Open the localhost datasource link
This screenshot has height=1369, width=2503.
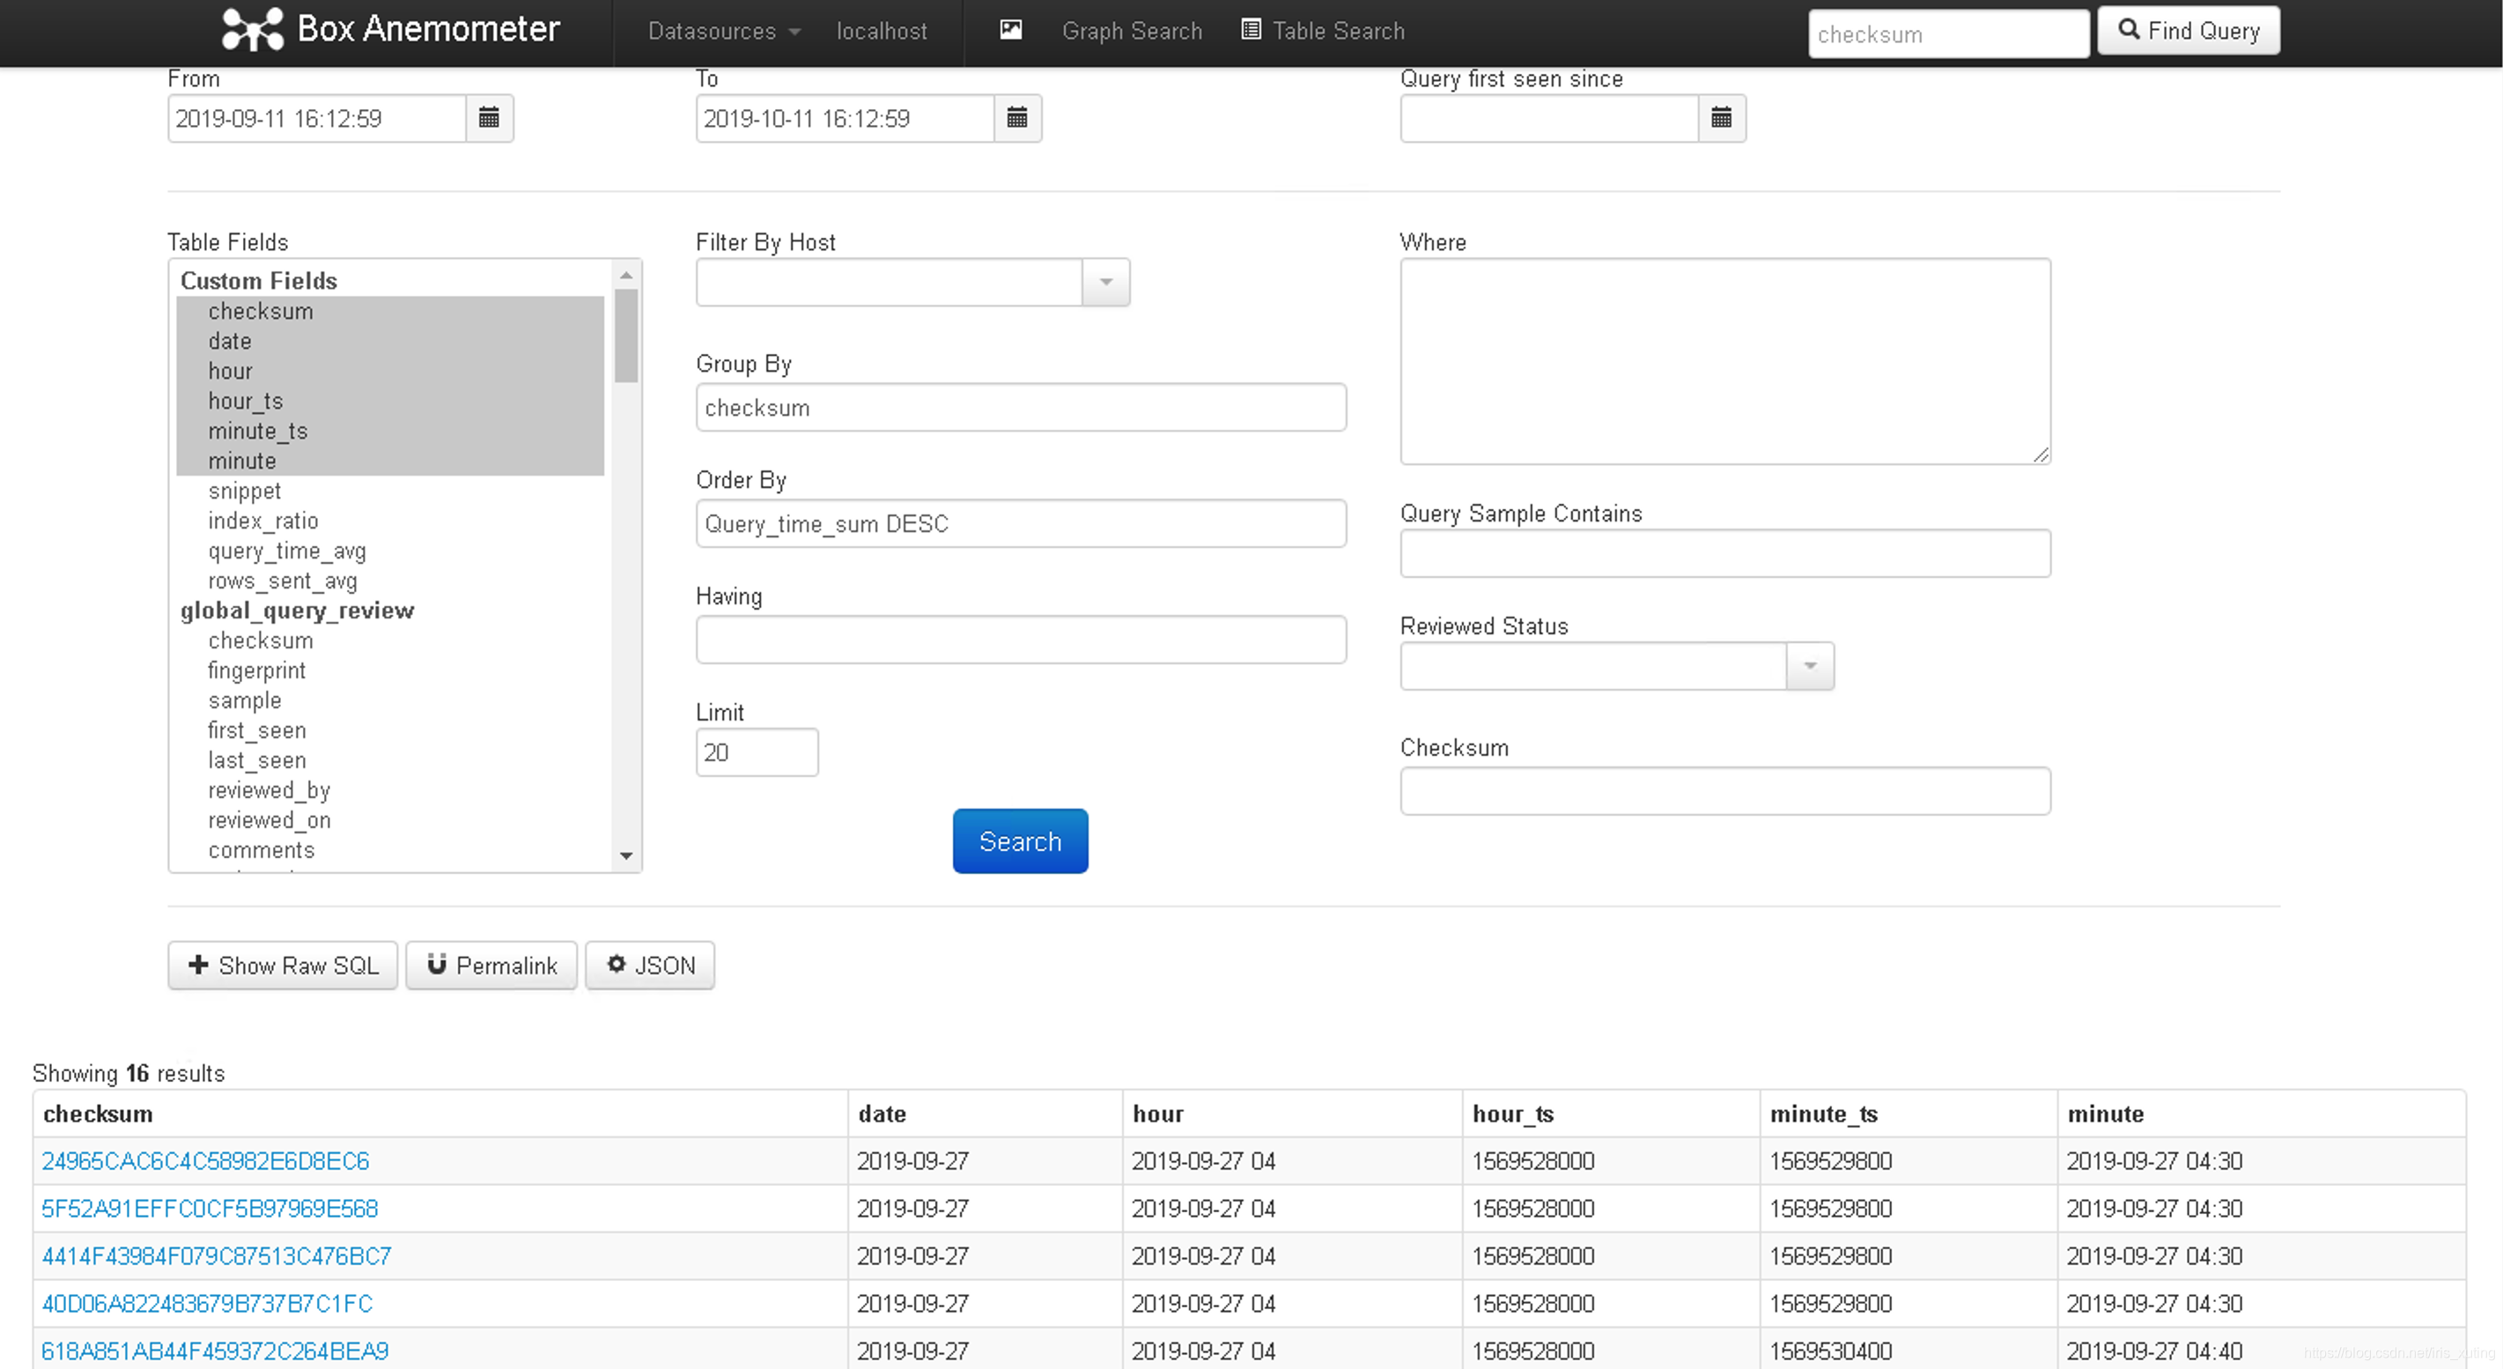tap(882, 31)
